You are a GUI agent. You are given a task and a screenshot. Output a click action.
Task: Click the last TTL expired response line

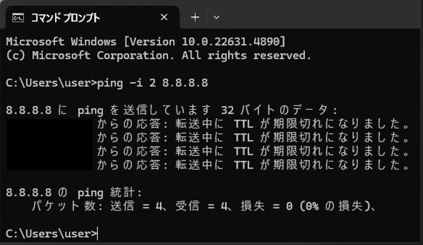(x=250, y=164)
